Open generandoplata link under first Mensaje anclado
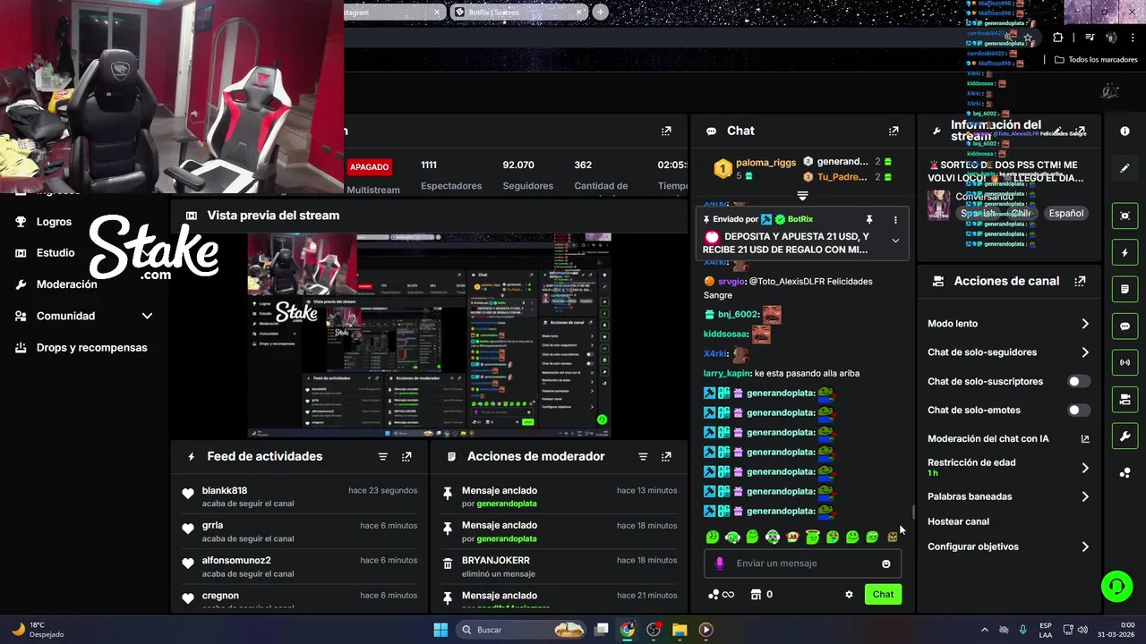The image size is (1146, 644). point(507,504)
